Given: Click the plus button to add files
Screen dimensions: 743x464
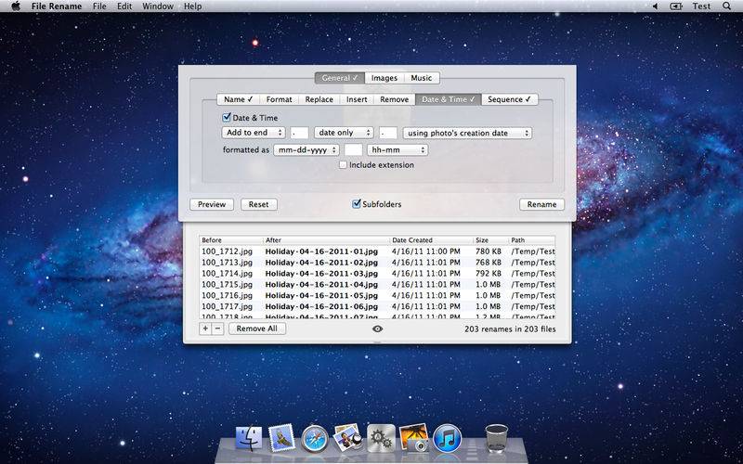Looking at the screenshot, I should 205,329.
